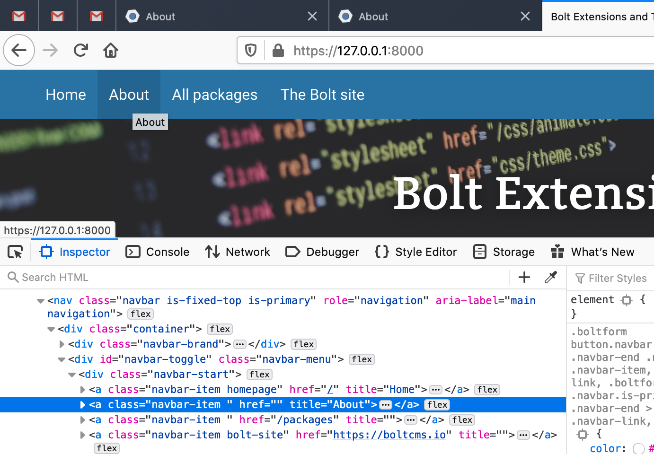
Task: Open the second pinned Gmail tab
Action: tap(58, 17)
